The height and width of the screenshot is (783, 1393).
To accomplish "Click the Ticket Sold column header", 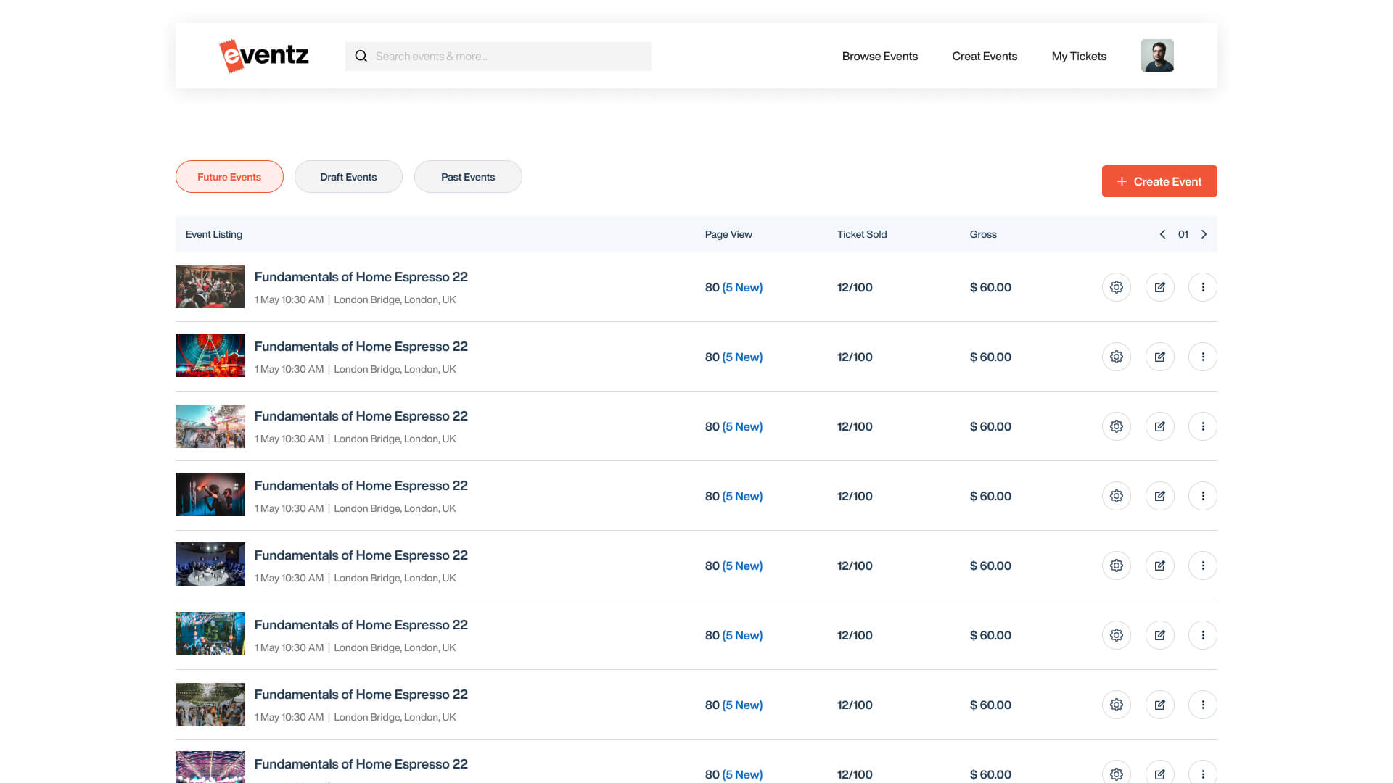I will (x=862, y=234).
